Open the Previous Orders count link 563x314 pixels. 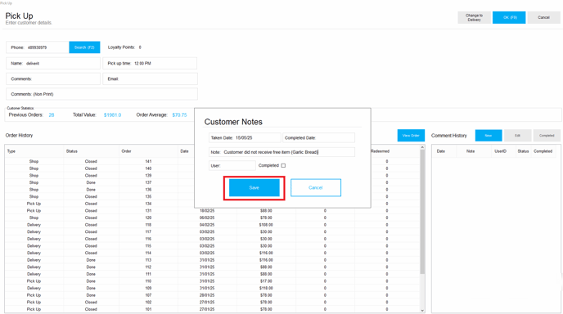pos(52,115)
